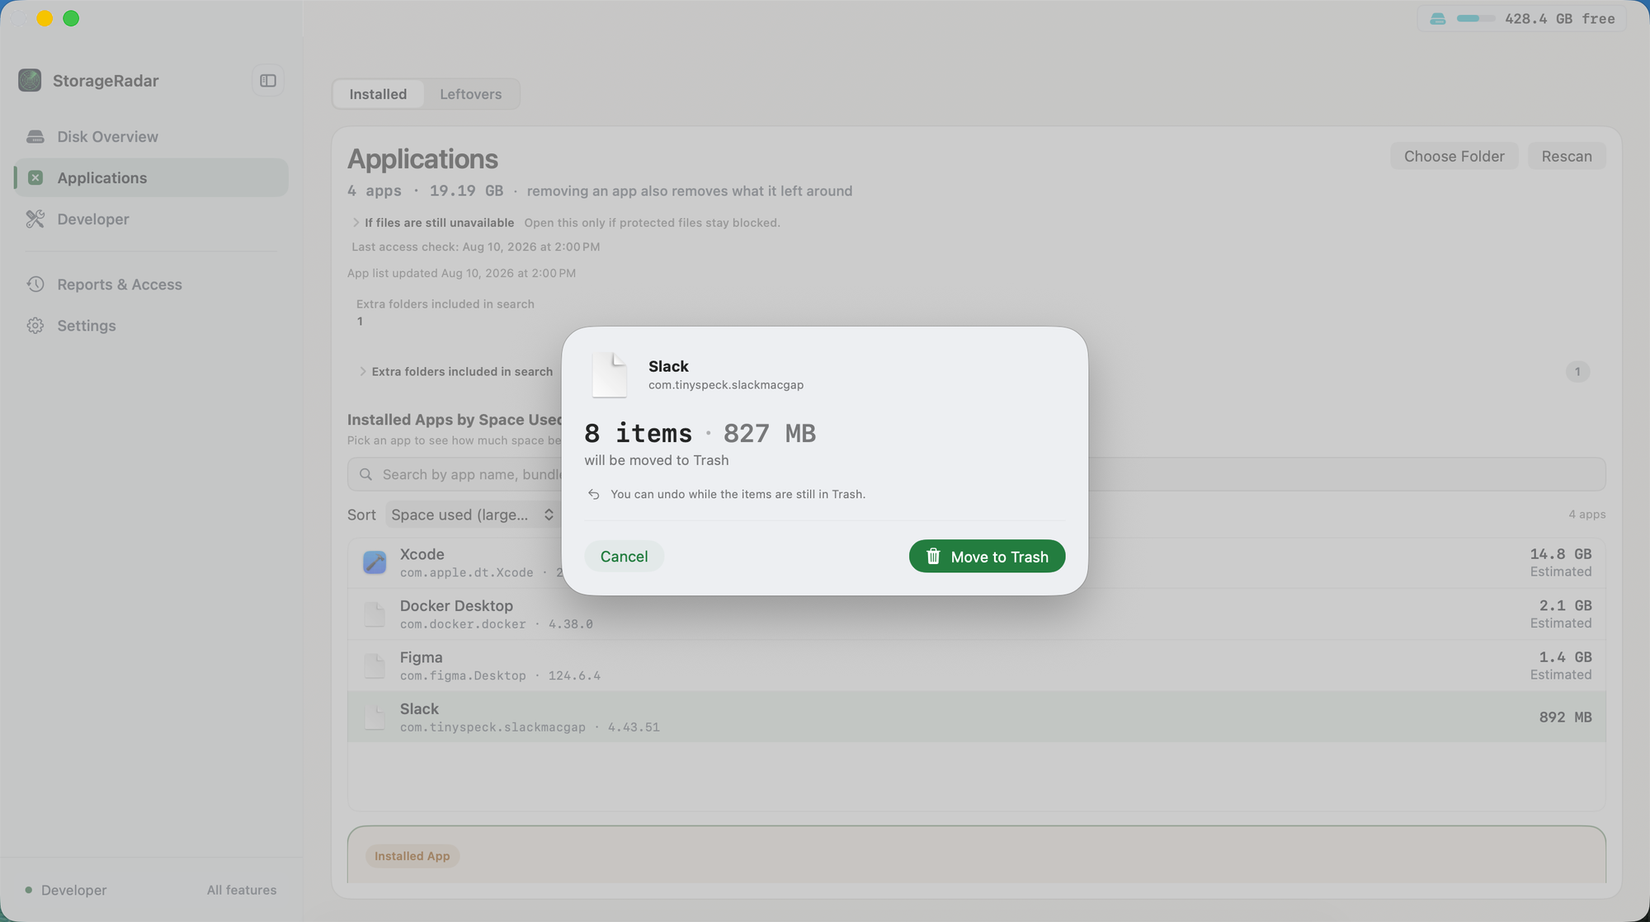This screenshot has height=922, width=1650.
Task: Click the undo arrow icon in dialog
Action: (x=593, y=494)
